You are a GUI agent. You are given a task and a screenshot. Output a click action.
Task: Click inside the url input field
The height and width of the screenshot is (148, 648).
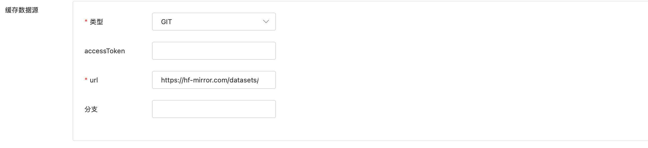214,80
